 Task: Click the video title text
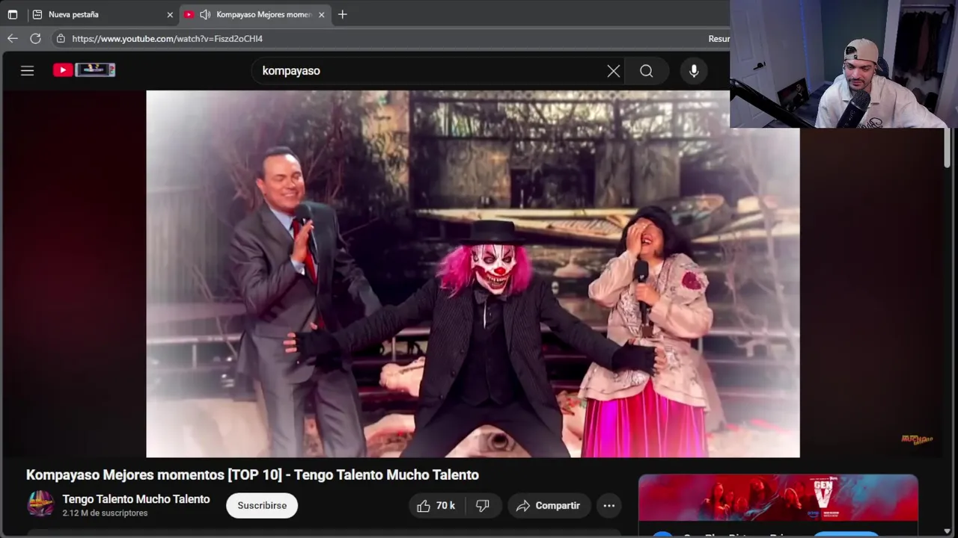point(252,475)
